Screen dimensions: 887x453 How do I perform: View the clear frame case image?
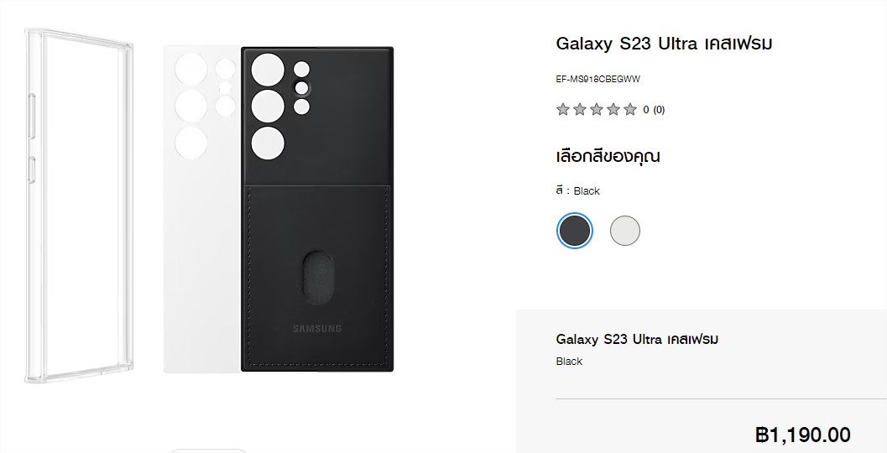[79, 206]
